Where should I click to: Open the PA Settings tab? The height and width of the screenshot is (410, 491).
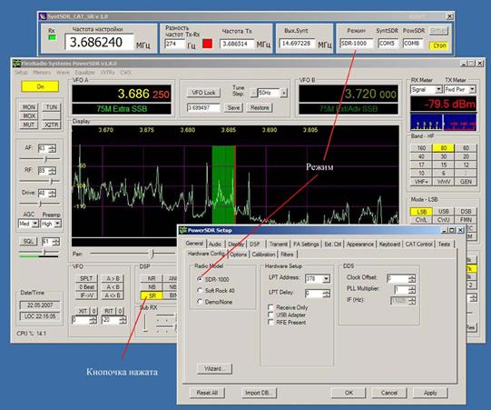click(306, 244)
